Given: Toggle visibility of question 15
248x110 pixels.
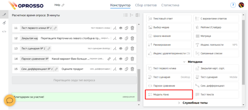Looking at the screenshot, I should pos(121,69).
